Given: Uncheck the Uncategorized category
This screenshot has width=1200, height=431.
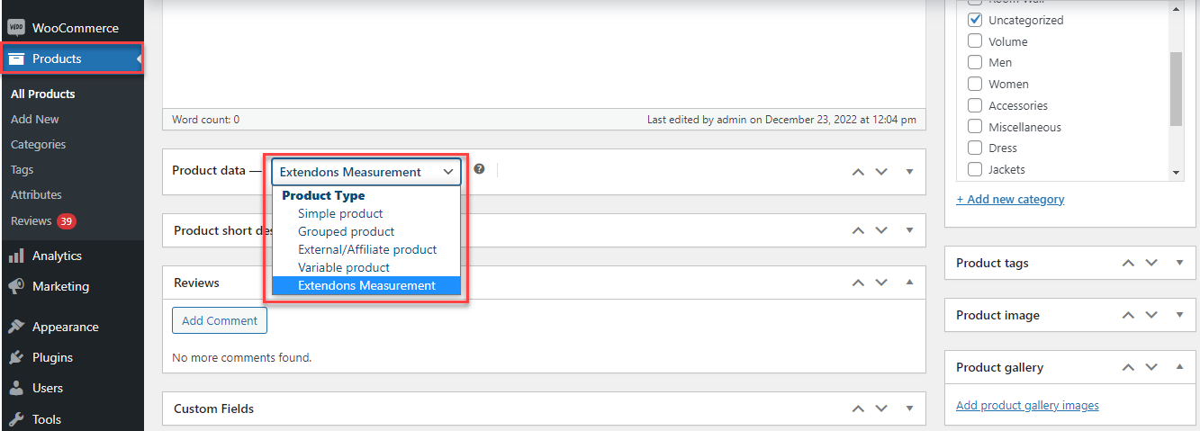Looking at the screenshot, I should [x=974, y=19].
